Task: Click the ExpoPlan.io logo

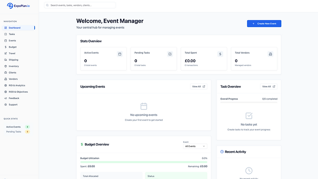Action: 18,6
